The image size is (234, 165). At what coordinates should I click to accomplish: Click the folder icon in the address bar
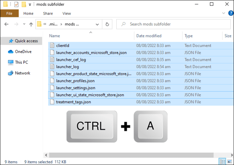click(x=39, y=24)
